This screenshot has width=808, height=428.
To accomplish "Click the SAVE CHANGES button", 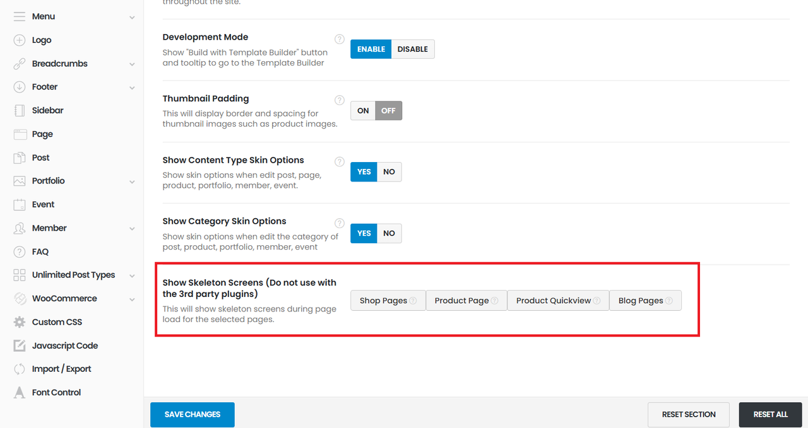I will click(x=193, y=415).
